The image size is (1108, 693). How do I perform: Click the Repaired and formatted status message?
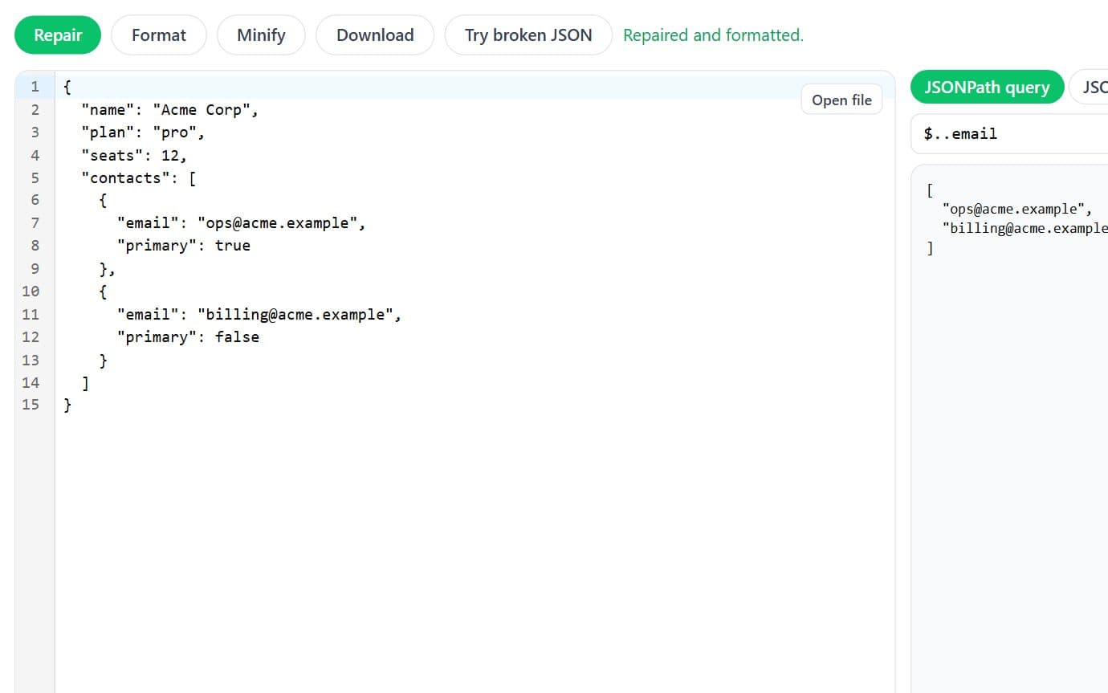(x=713, y=35)
